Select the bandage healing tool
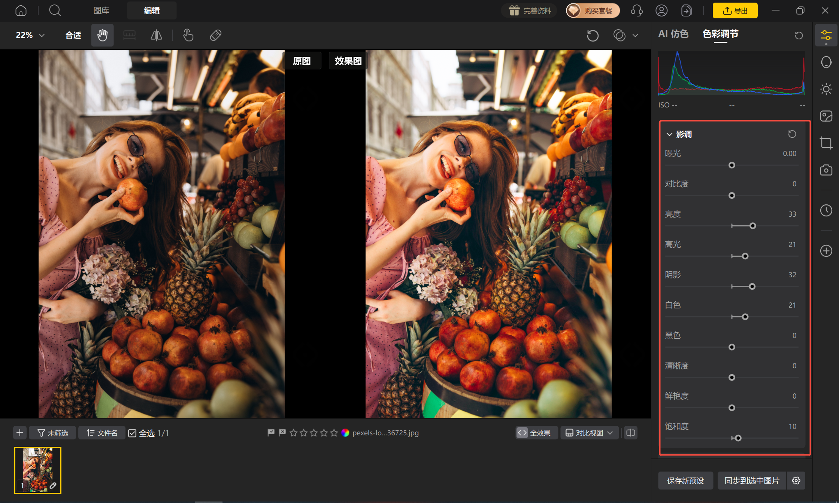Viewport: 839px width, 503px height. 215,35
